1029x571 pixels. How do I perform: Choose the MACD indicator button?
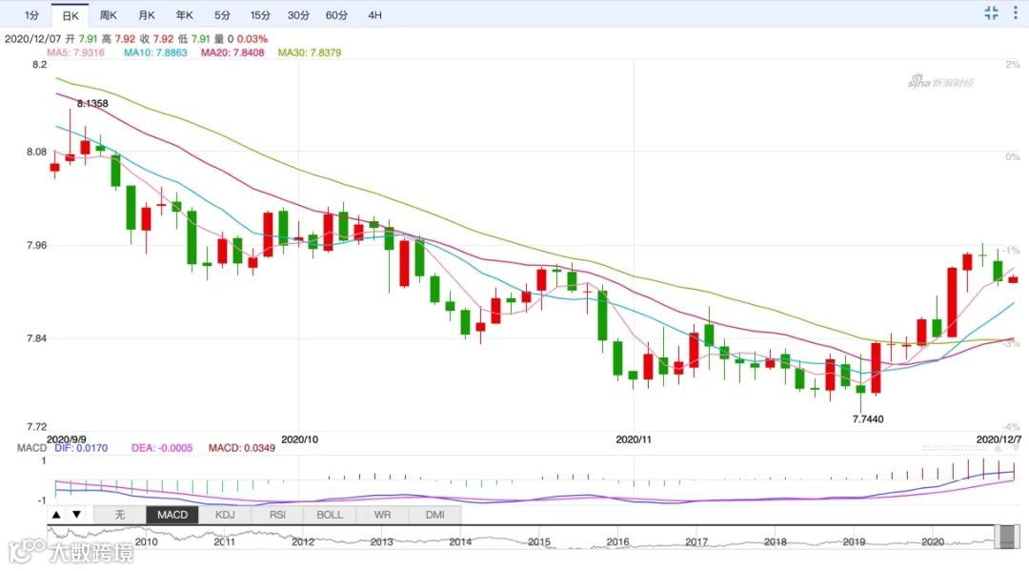[171, 515]
